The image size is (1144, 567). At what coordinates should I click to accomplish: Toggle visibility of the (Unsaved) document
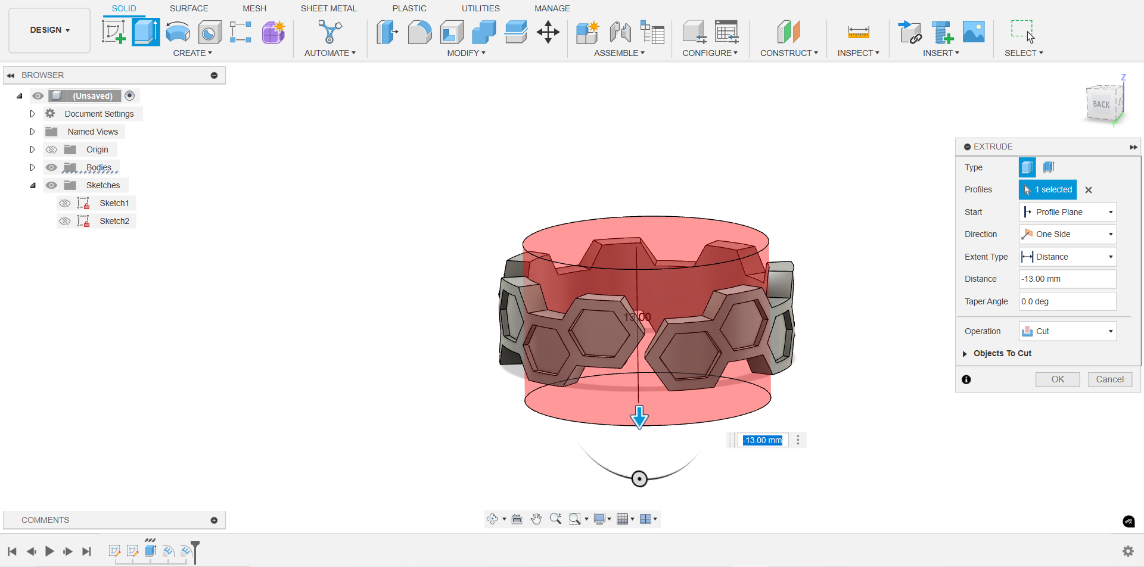click(x=38, y=96)
